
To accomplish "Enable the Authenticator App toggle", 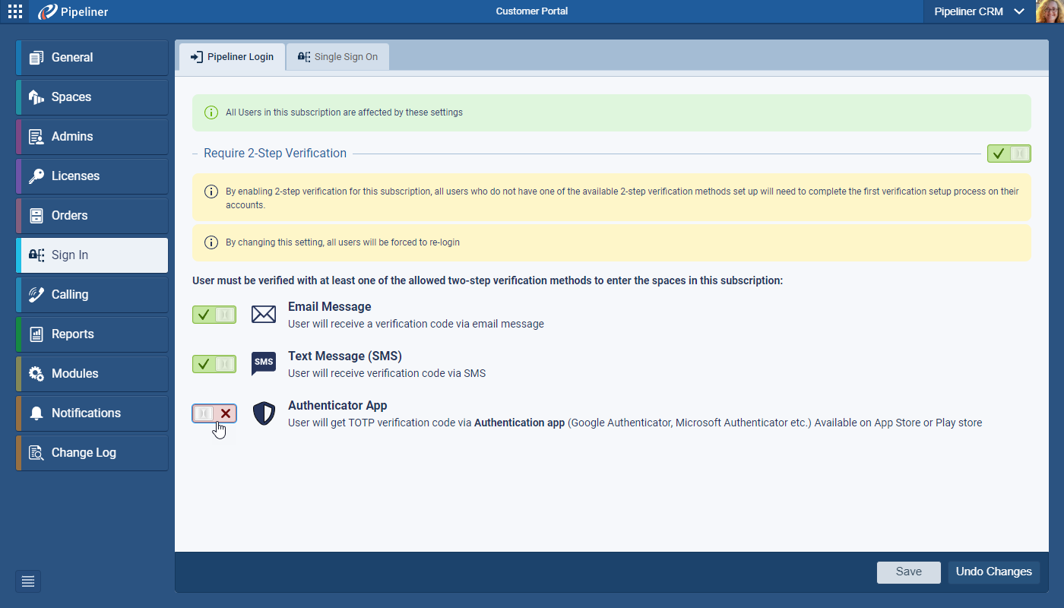I will 214,413.
